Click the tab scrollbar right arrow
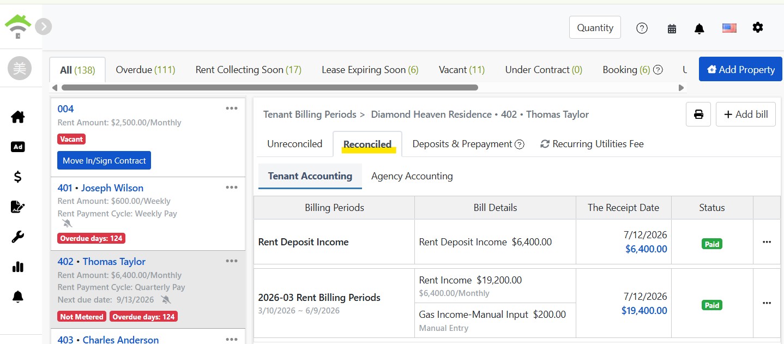The width and height of the screenshot is (784, 344). point(681,87)
